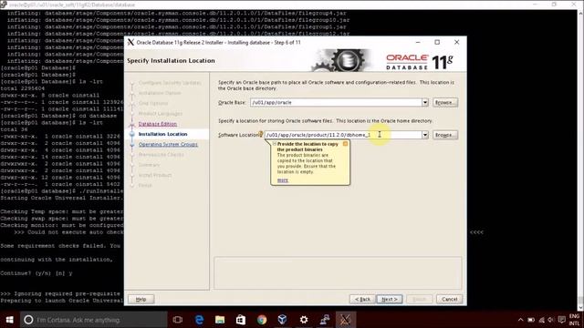584x328 pixels.
Task: Click the Cancel button
Action: (449, 299)
